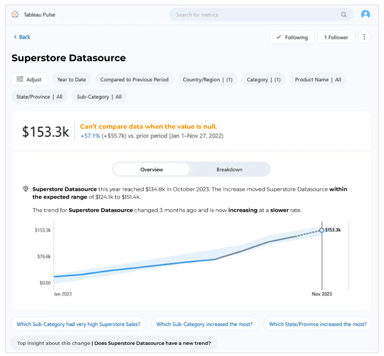Click the Tableau Pulse logo icon
The height and width of the screenshot is (356, 384).
15,14
